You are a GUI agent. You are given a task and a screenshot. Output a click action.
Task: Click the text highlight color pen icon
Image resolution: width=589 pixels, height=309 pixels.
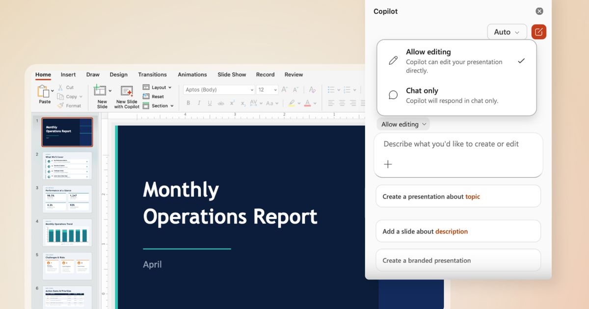click(293, 103)
